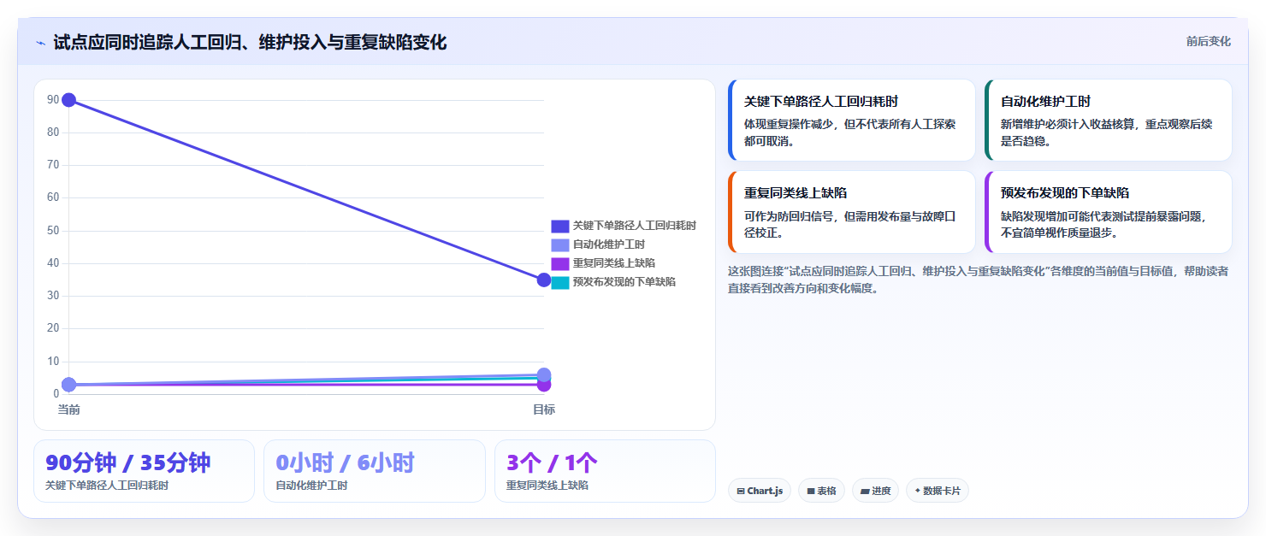This screenshot has width=1266, height=536.
Task: Click the 目标 x-axis label
Action: click(544, 409)
